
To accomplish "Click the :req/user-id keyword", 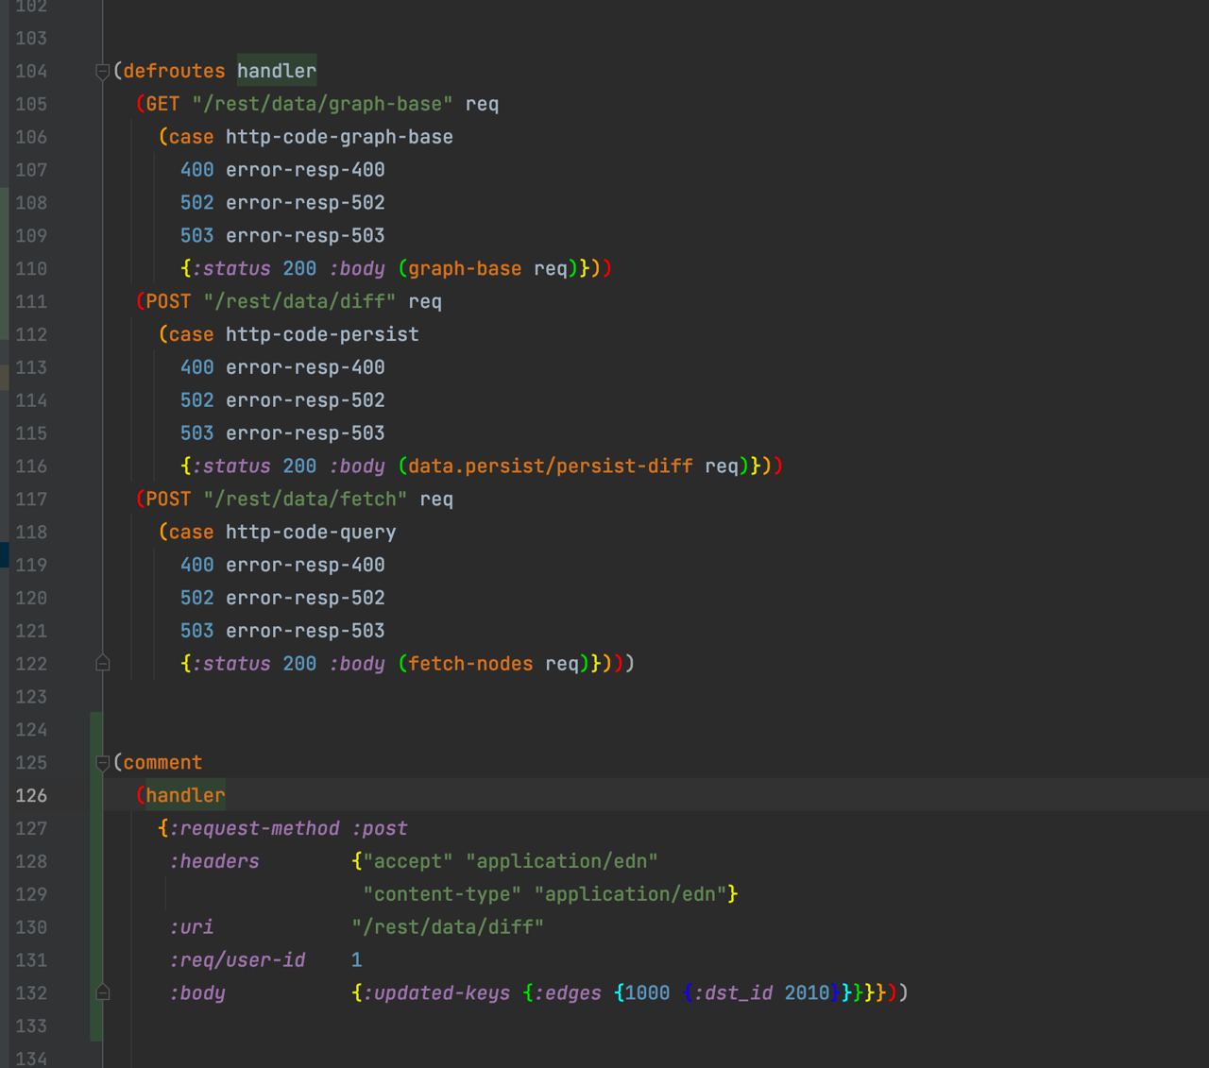I will [x=237, y=960].
